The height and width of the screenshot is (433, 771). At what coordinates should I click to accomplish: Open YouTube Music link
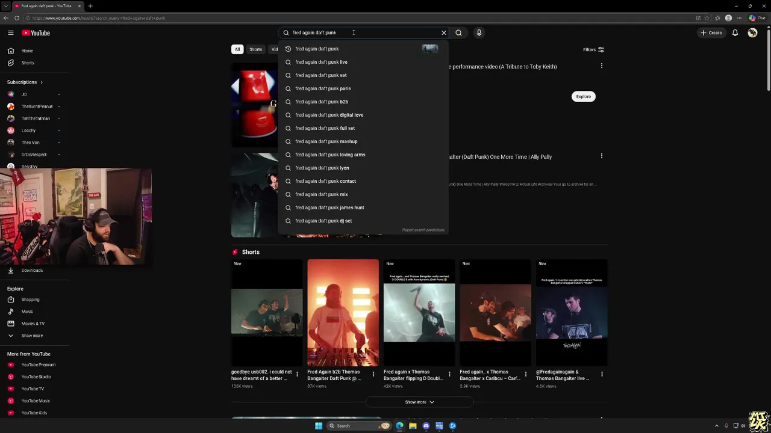pyautogui.click(x=34, y=401)
